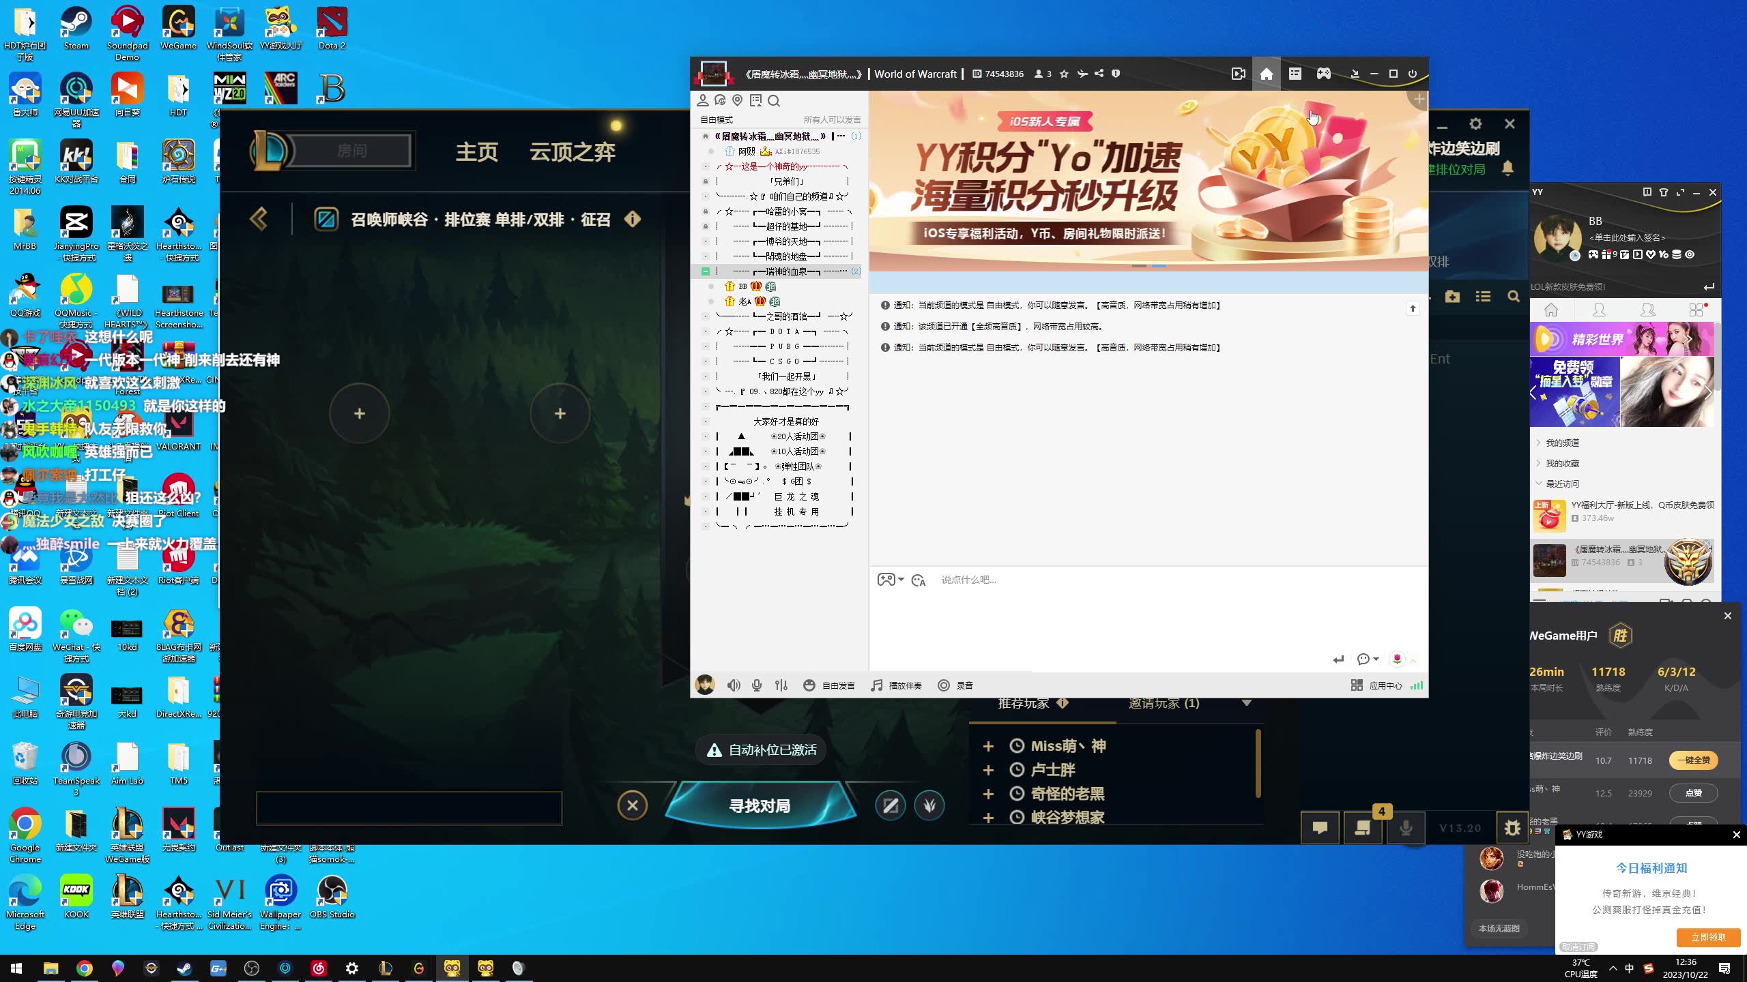Send a flower gift with the tulip icon
This screenshot has height=982, width=1747.
(x=1397, y=659)
